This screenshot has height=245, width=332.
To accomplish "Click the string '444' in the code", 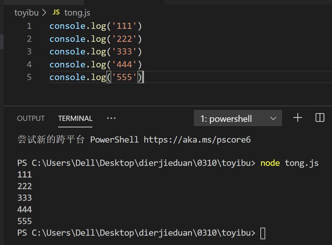I will click(124, 64).
